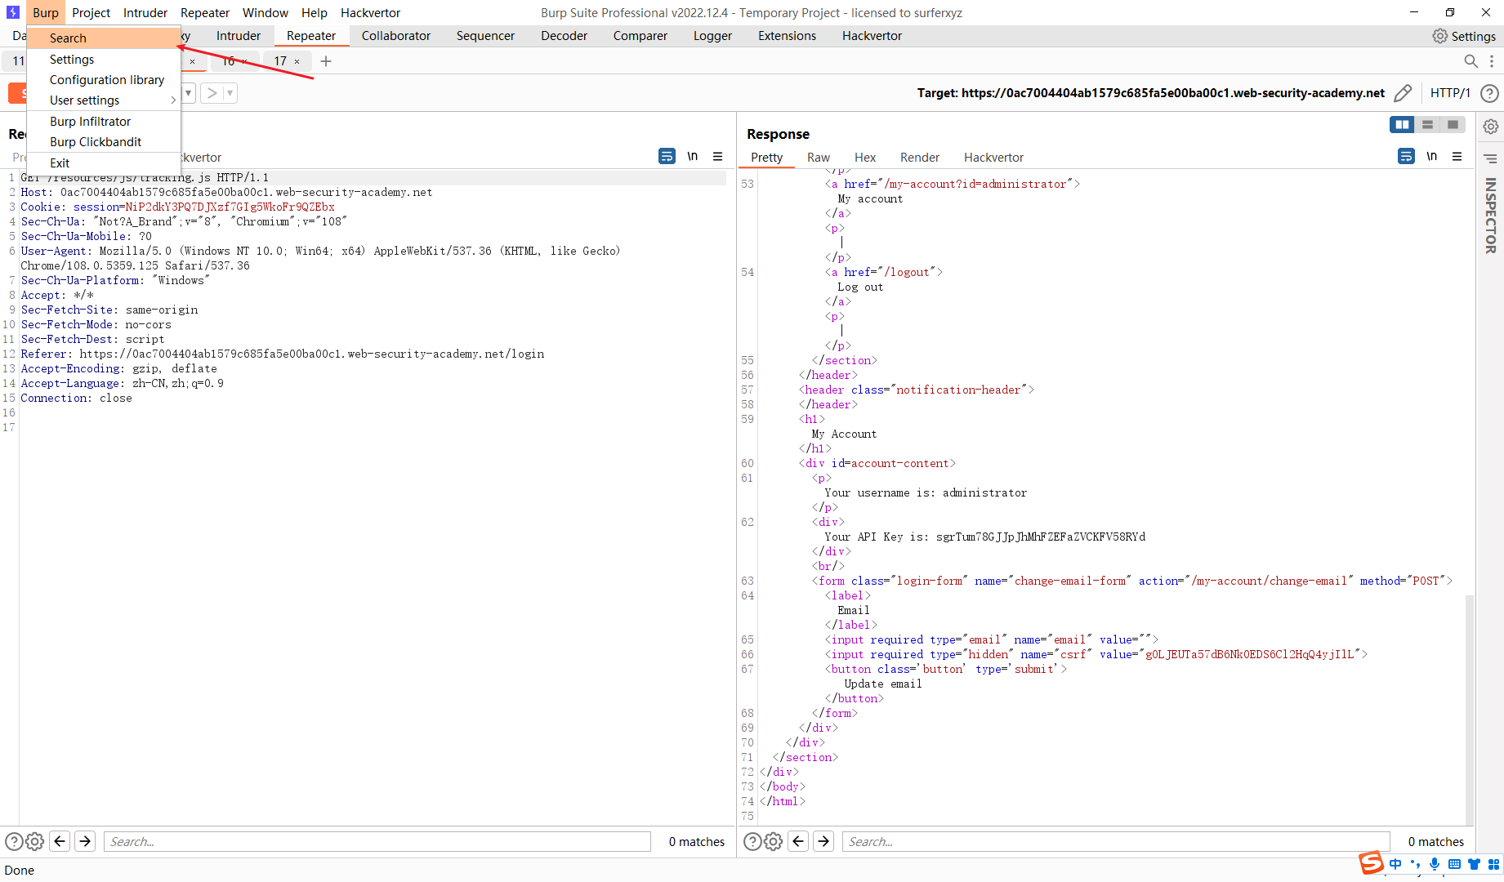The image size is (1504, 882).
Task: Open Response viewer hamburger options menu
Action: [1457, 156]
